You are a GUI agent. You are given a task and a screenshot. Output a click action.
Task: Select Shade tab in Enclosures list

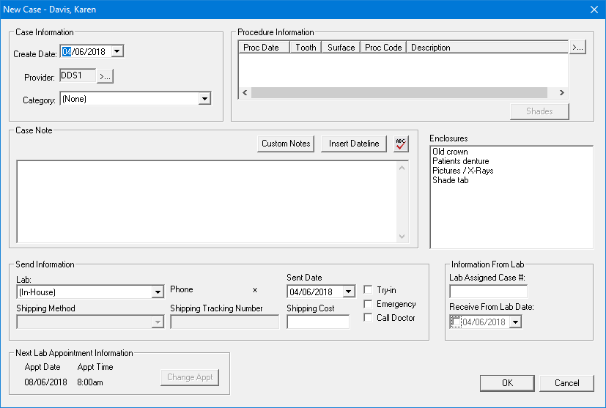tap(450, 180)
